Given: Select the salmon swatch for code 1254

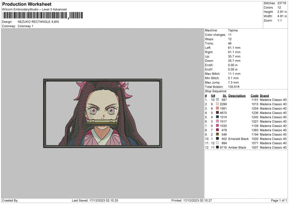Looking at the screenshot, I should point(218,108).
